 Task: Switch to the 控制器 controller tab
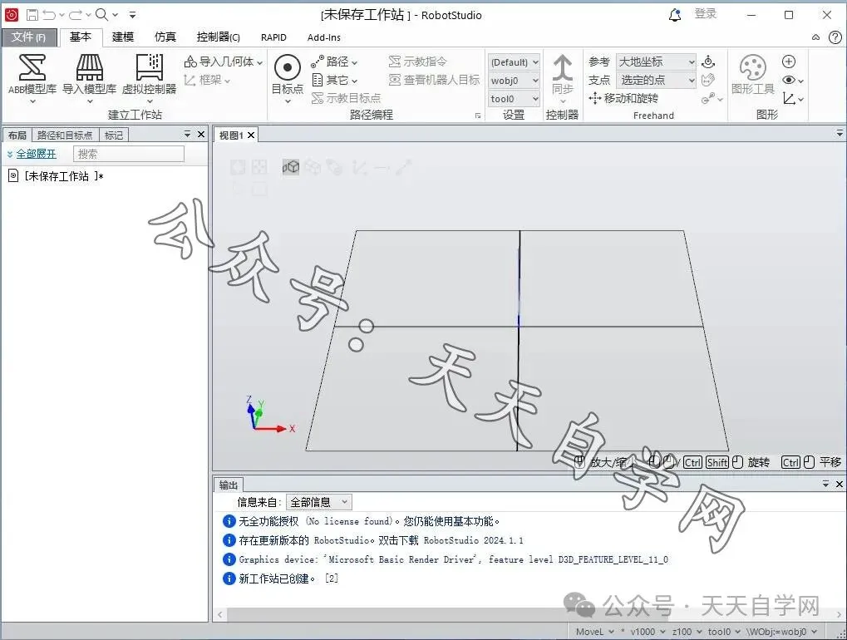[219, 37]
